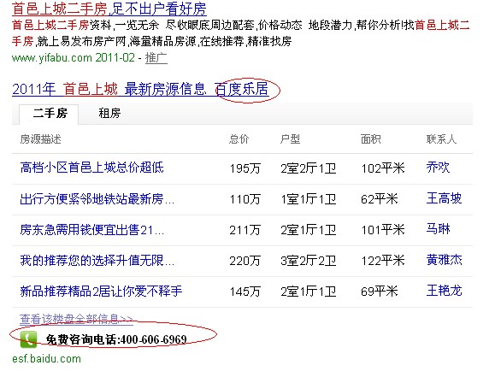Click the area cell 62平米
The image size is (501, 377).
coord(380,199)
